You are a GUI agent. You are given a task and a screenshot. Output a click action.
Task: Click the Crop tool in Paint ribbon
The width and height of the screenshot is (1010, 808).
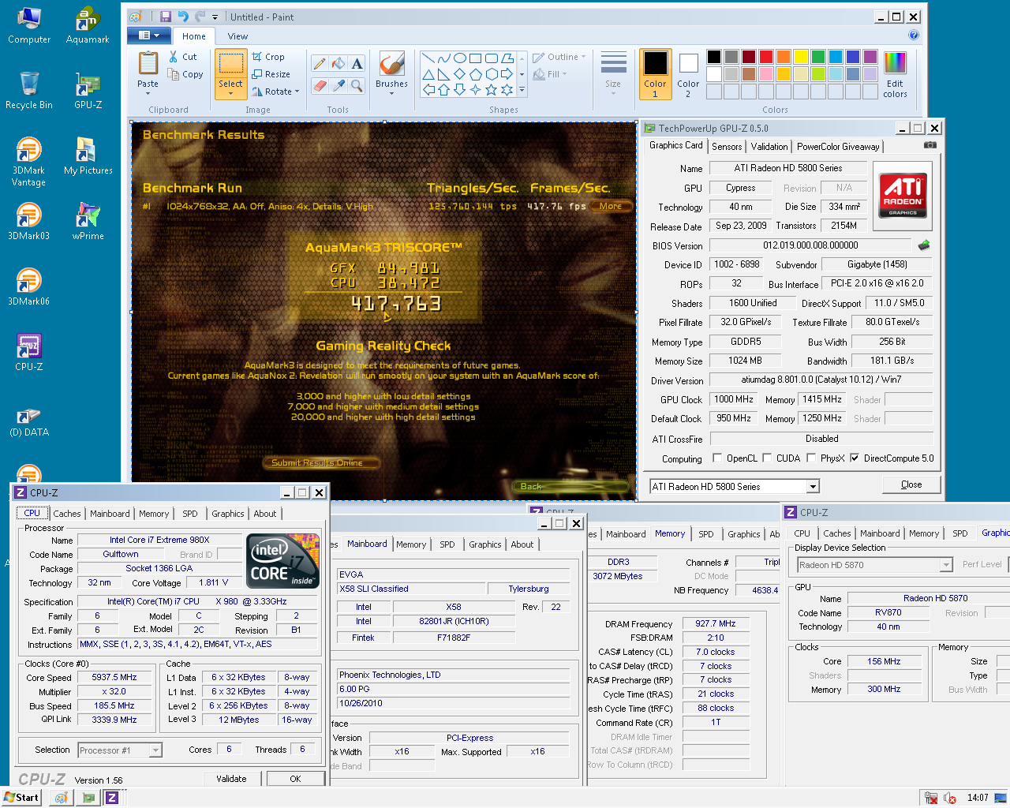[x=268, y=57]
